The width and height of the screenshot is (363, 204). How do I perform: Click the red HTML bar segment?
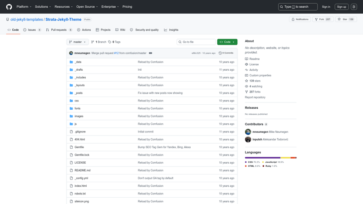293,158
